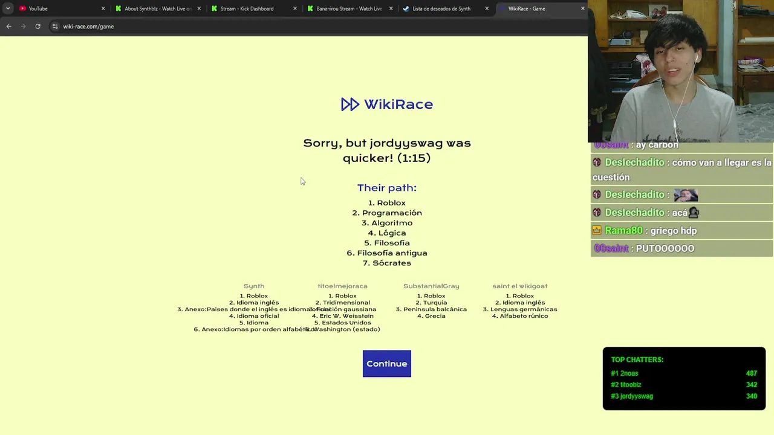Viewport: 774px width, 435px height.
Task: Click '3. Península balcánica' entry
Action: (x=431, y=309)
